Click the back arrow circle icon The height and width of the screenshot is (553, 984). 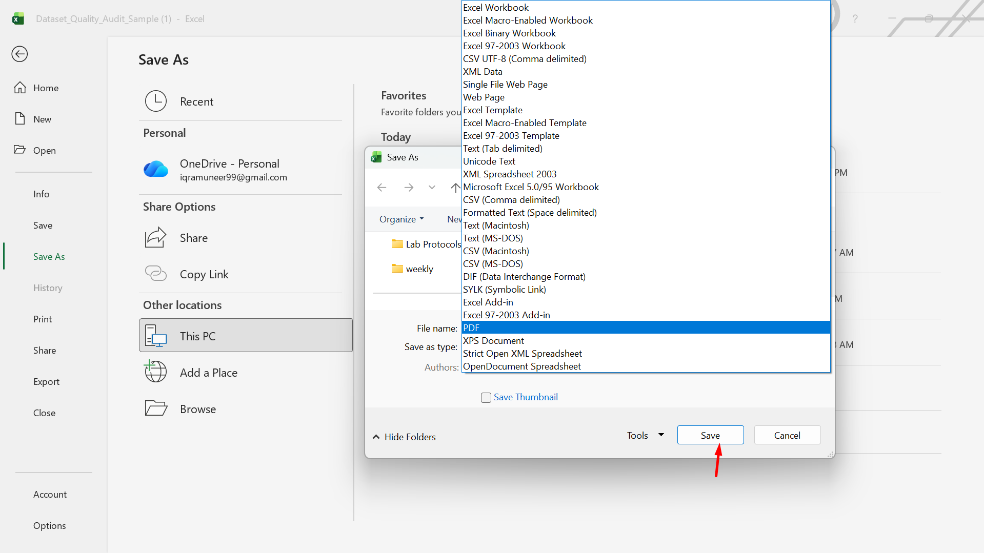pos(19,54)
